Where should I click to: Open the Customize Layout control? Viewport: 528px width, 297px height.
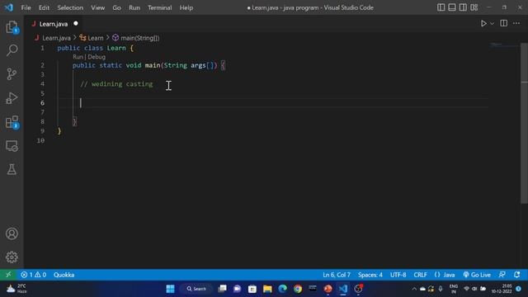tap(474, 7)
